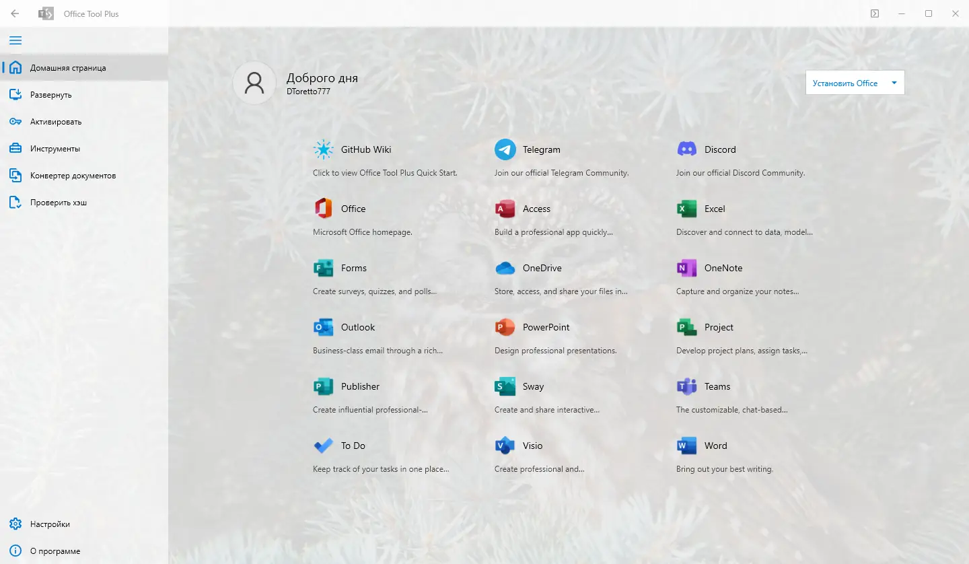Click the username DToretto777
This screenshot has height=564, width=969.
point(308,92)
